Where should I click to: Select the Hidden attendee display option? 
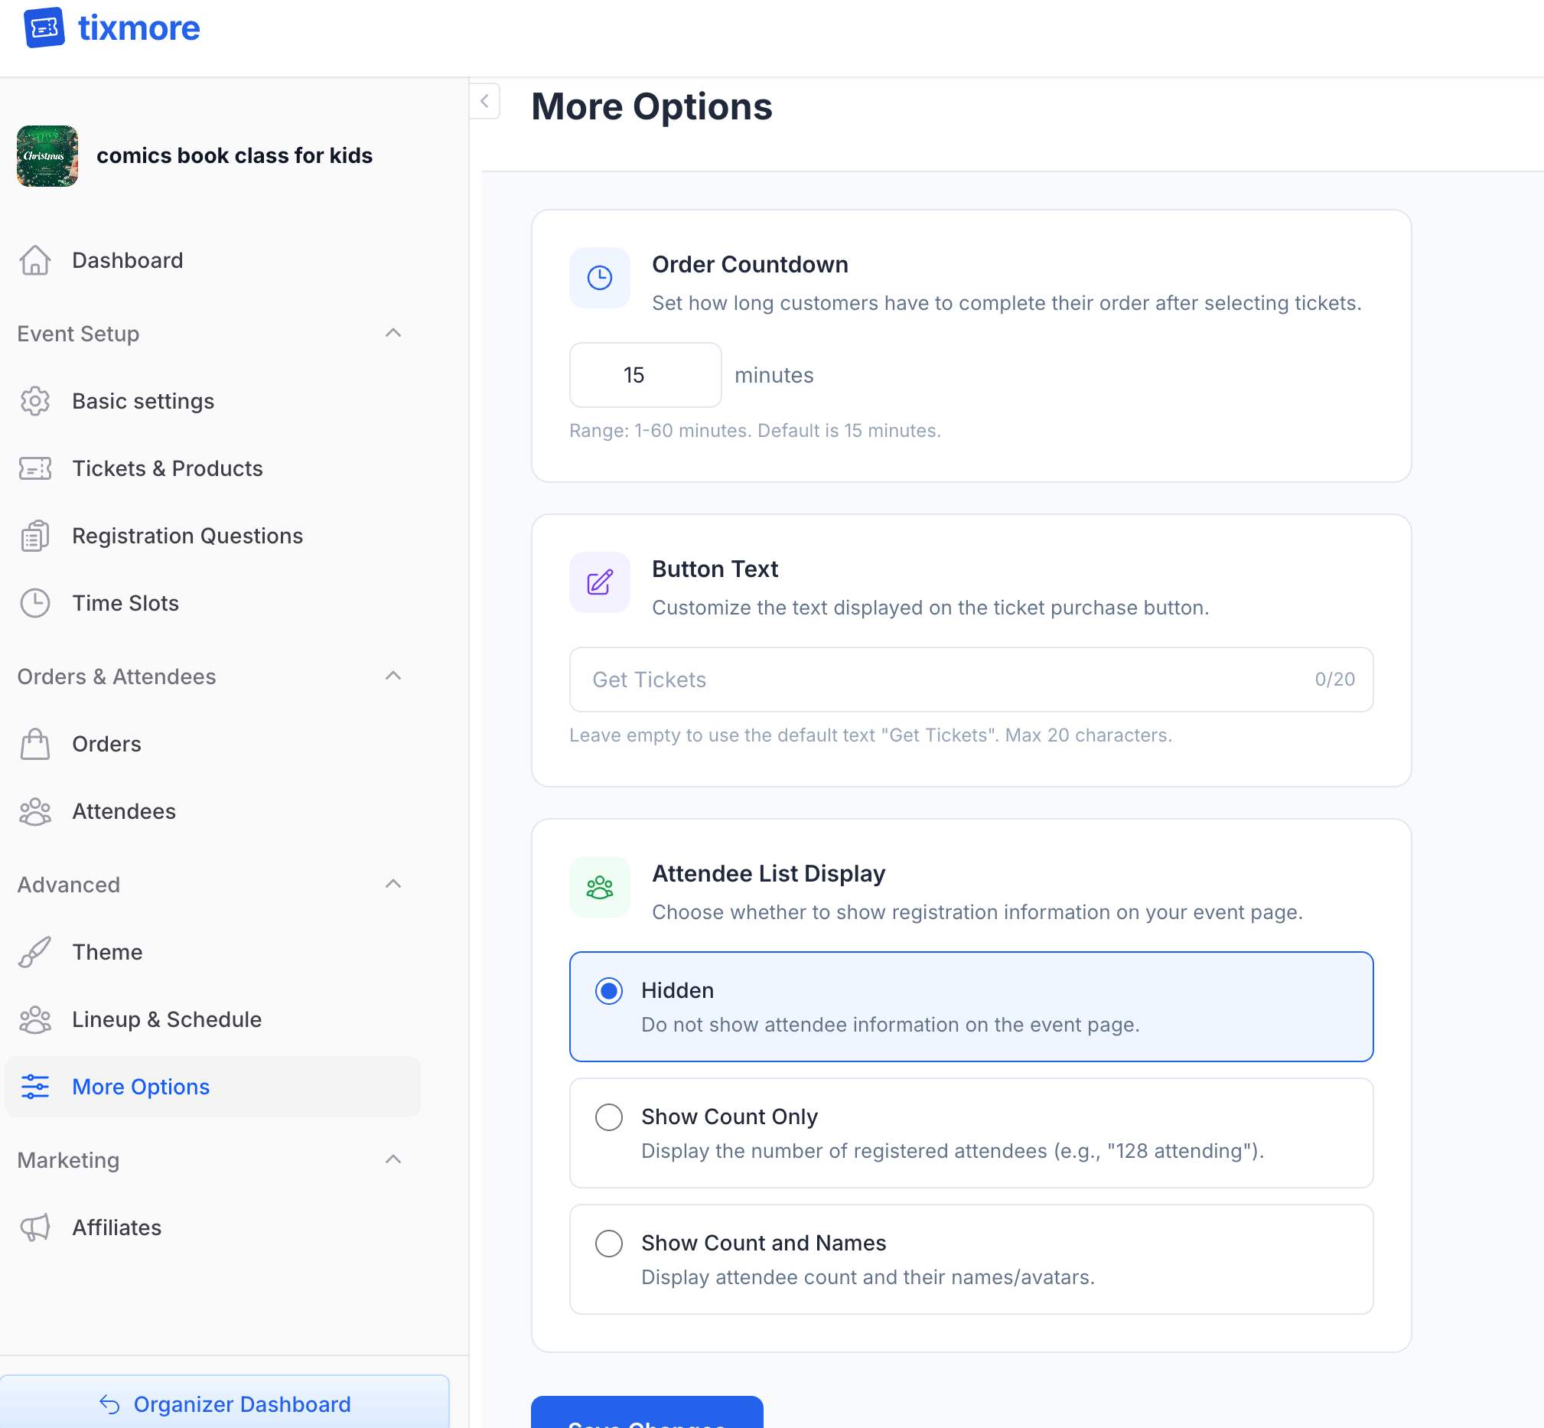click(609, 989)
